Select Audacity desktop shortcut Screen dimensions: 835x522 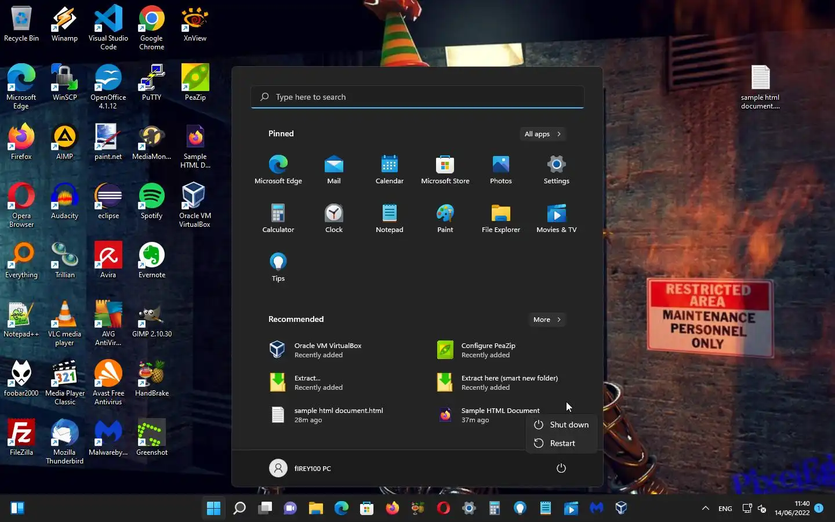tap(64, 201)
